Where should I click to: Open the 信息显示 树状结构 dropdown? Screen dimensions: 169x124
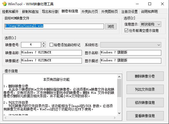tap(151, 24)
